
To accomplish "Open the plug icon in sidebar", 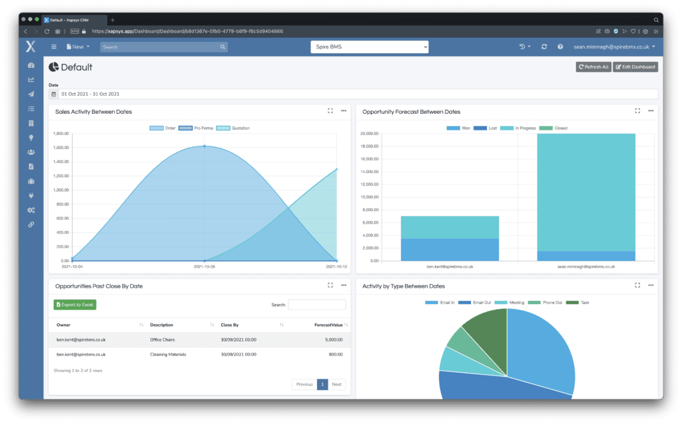I will click(31, 196).
